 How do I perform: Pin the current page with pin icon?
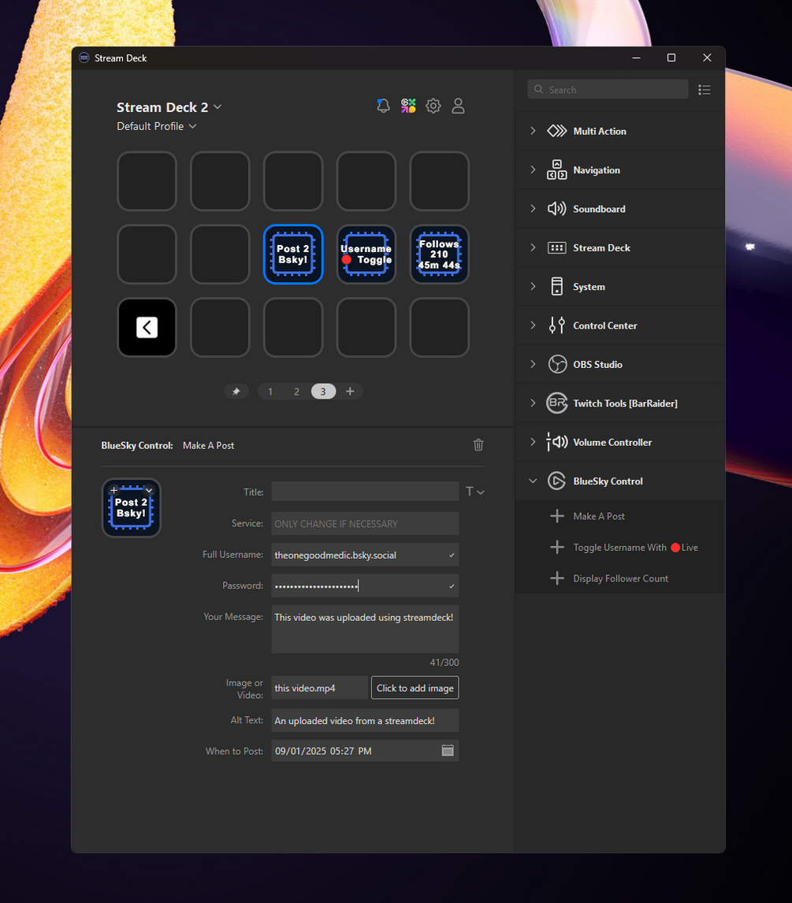pos(236,392)
